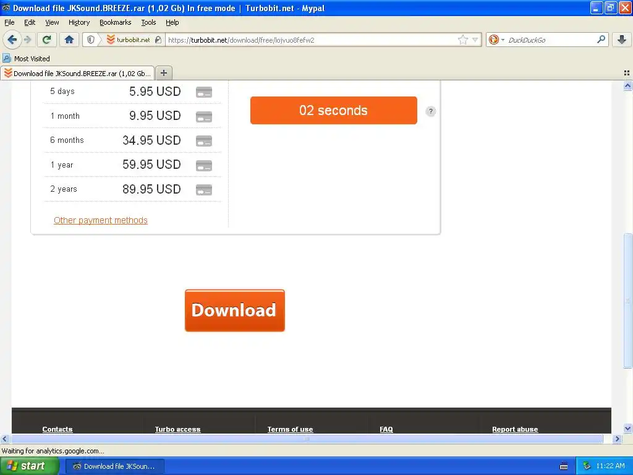Pay for 1 year with card icon
This screenshot has height=475, width=633.
(204, 166)
